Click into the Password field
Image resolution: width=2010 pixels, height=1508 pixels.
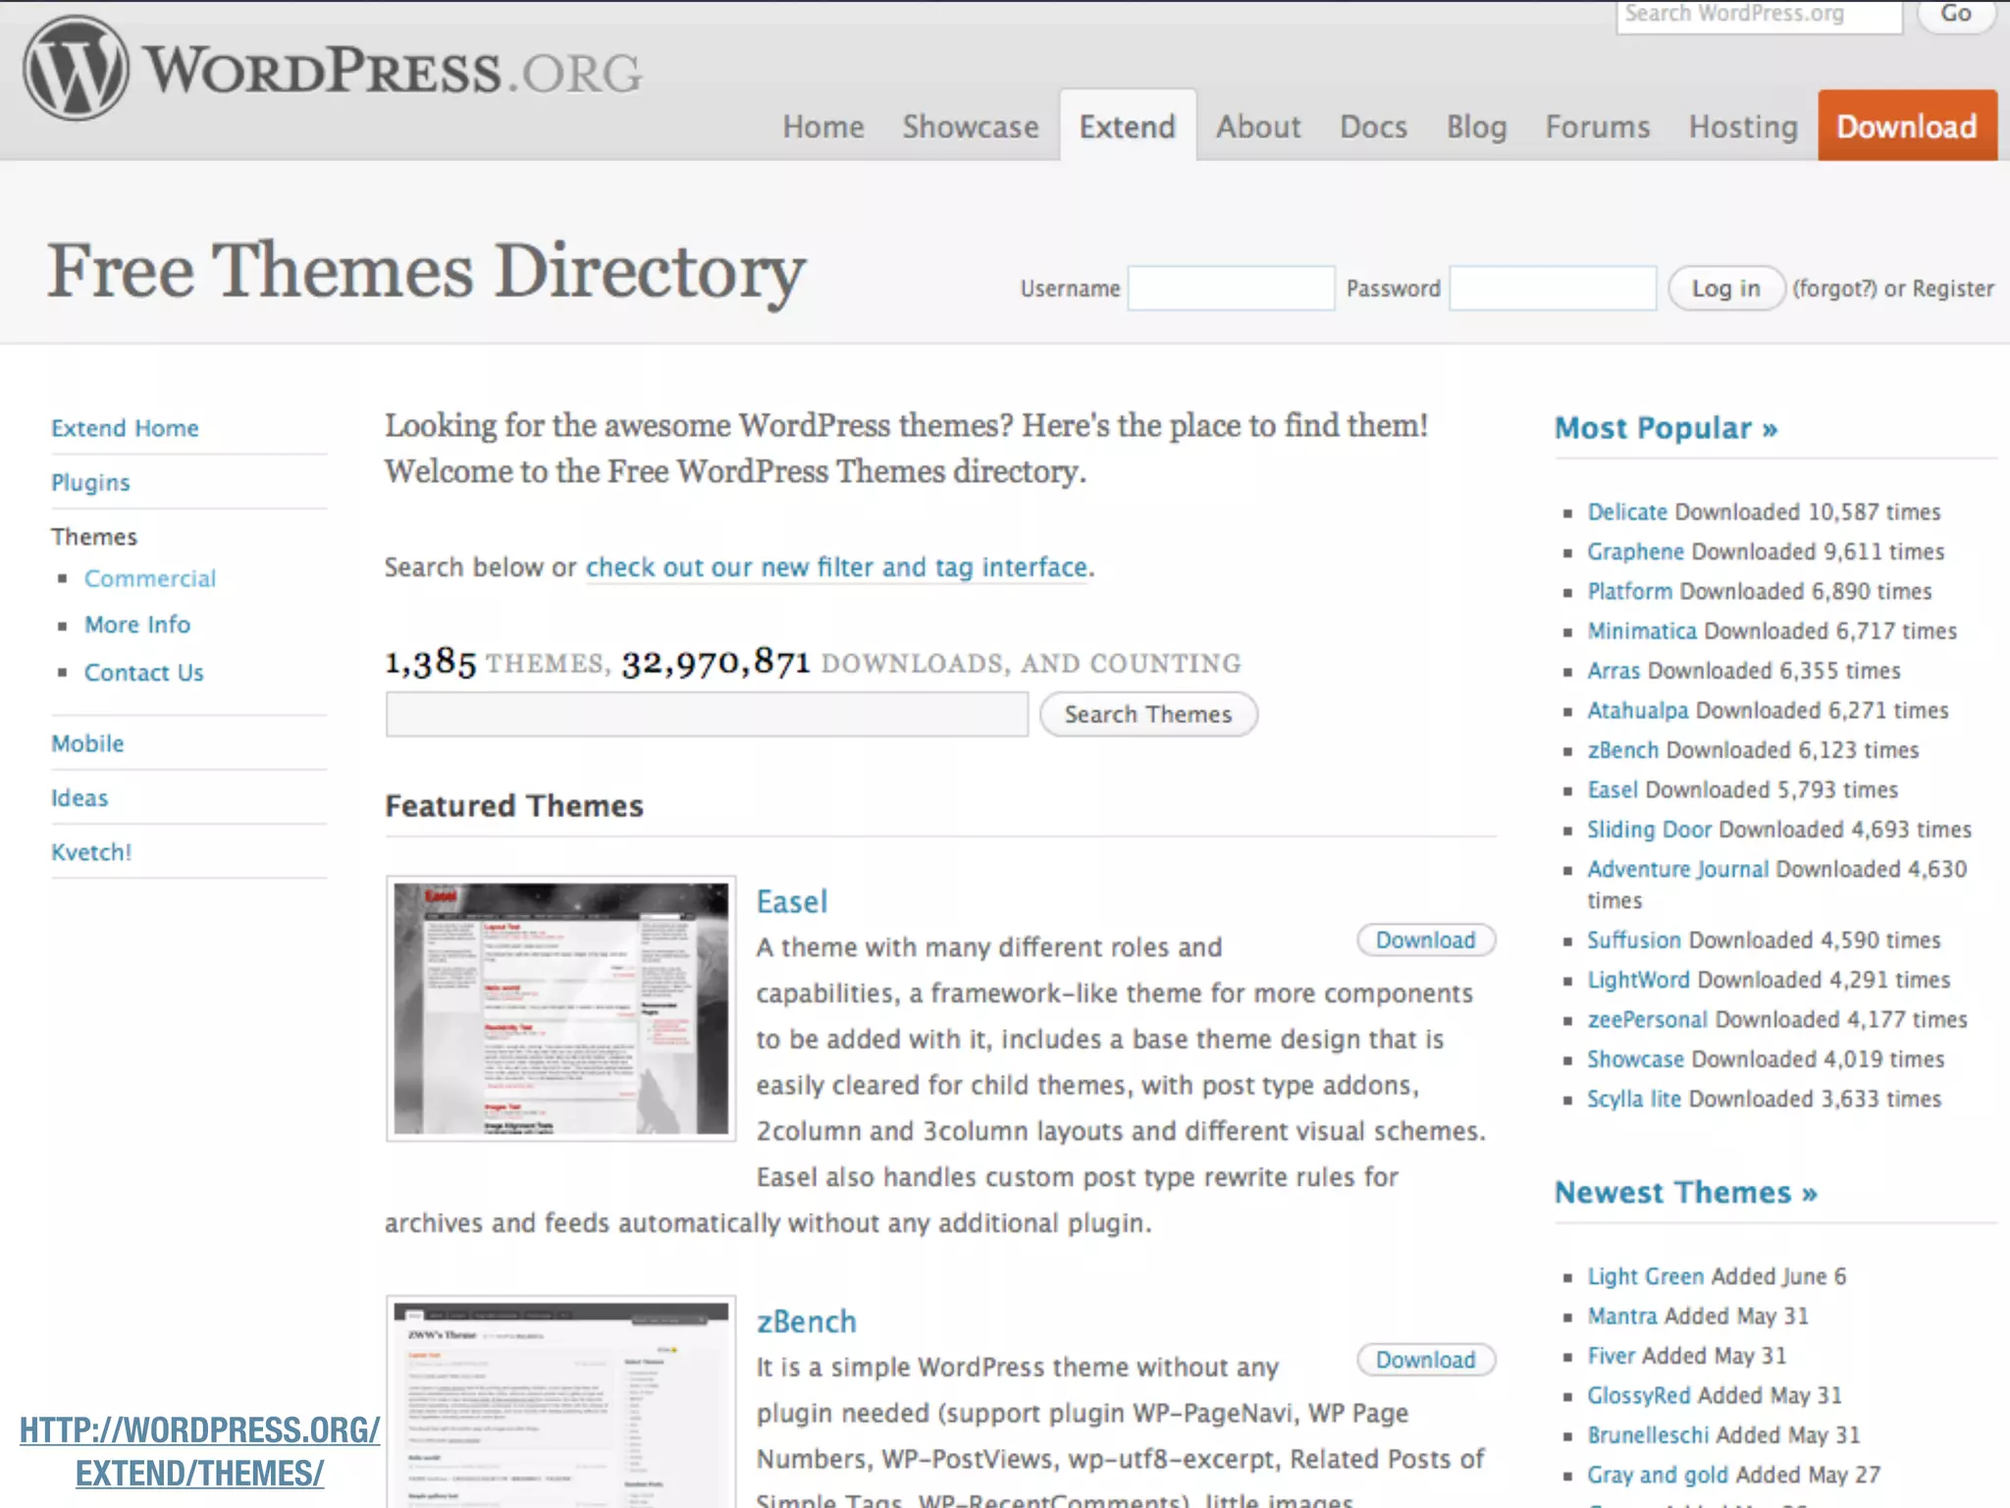coord(1553,289)
